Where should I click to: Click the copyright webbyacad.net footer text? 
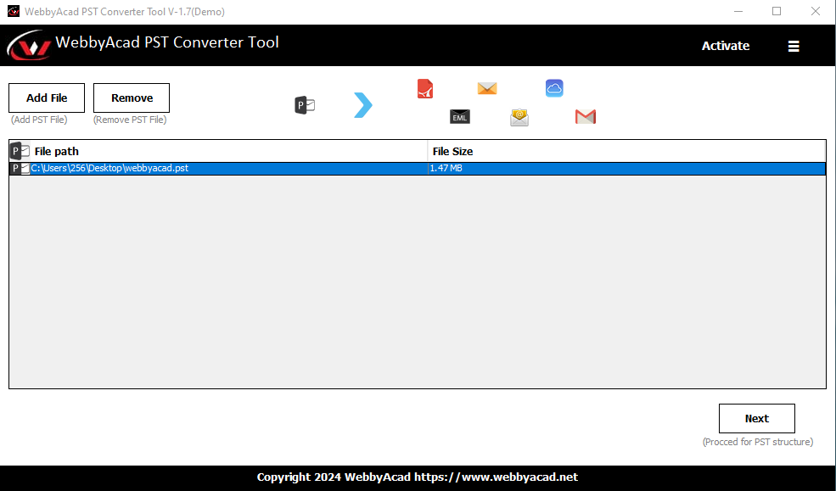[418, 477]
